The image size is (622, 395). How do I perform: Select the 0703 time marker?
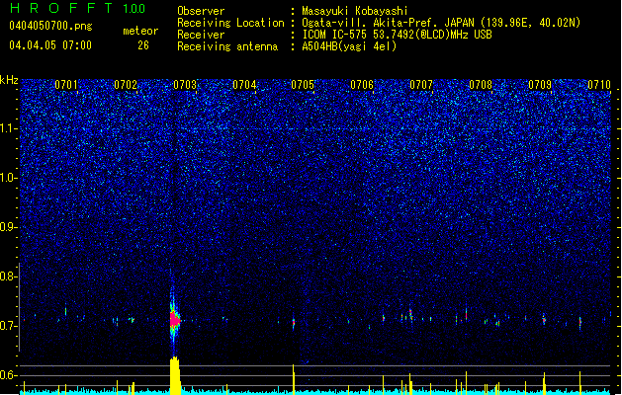click(185, 85)
